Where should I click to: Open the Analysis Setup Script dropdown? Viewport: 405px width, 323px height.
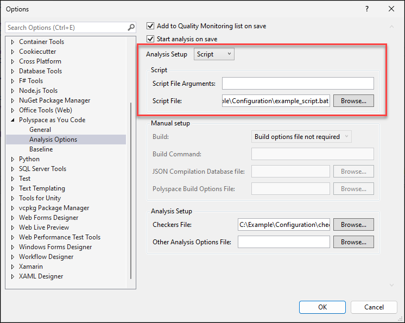(214, 54)
